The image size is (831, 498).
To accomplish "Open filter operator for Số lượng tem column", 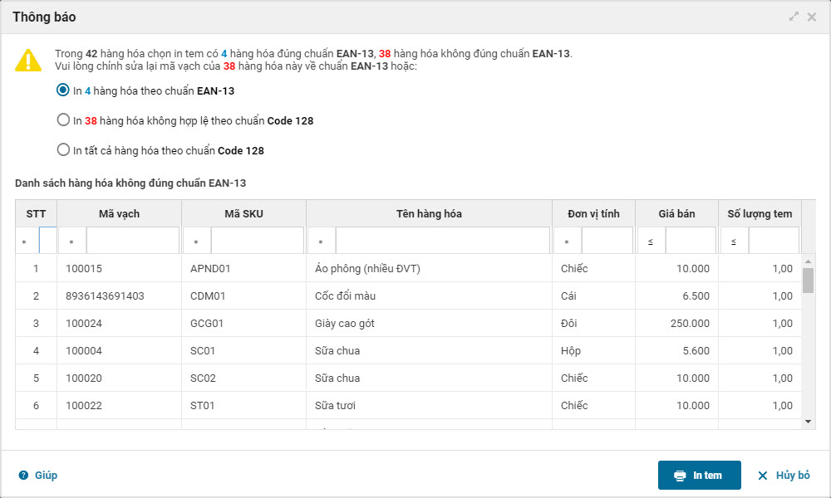I will pyautogui.click(x=734, y=242).
